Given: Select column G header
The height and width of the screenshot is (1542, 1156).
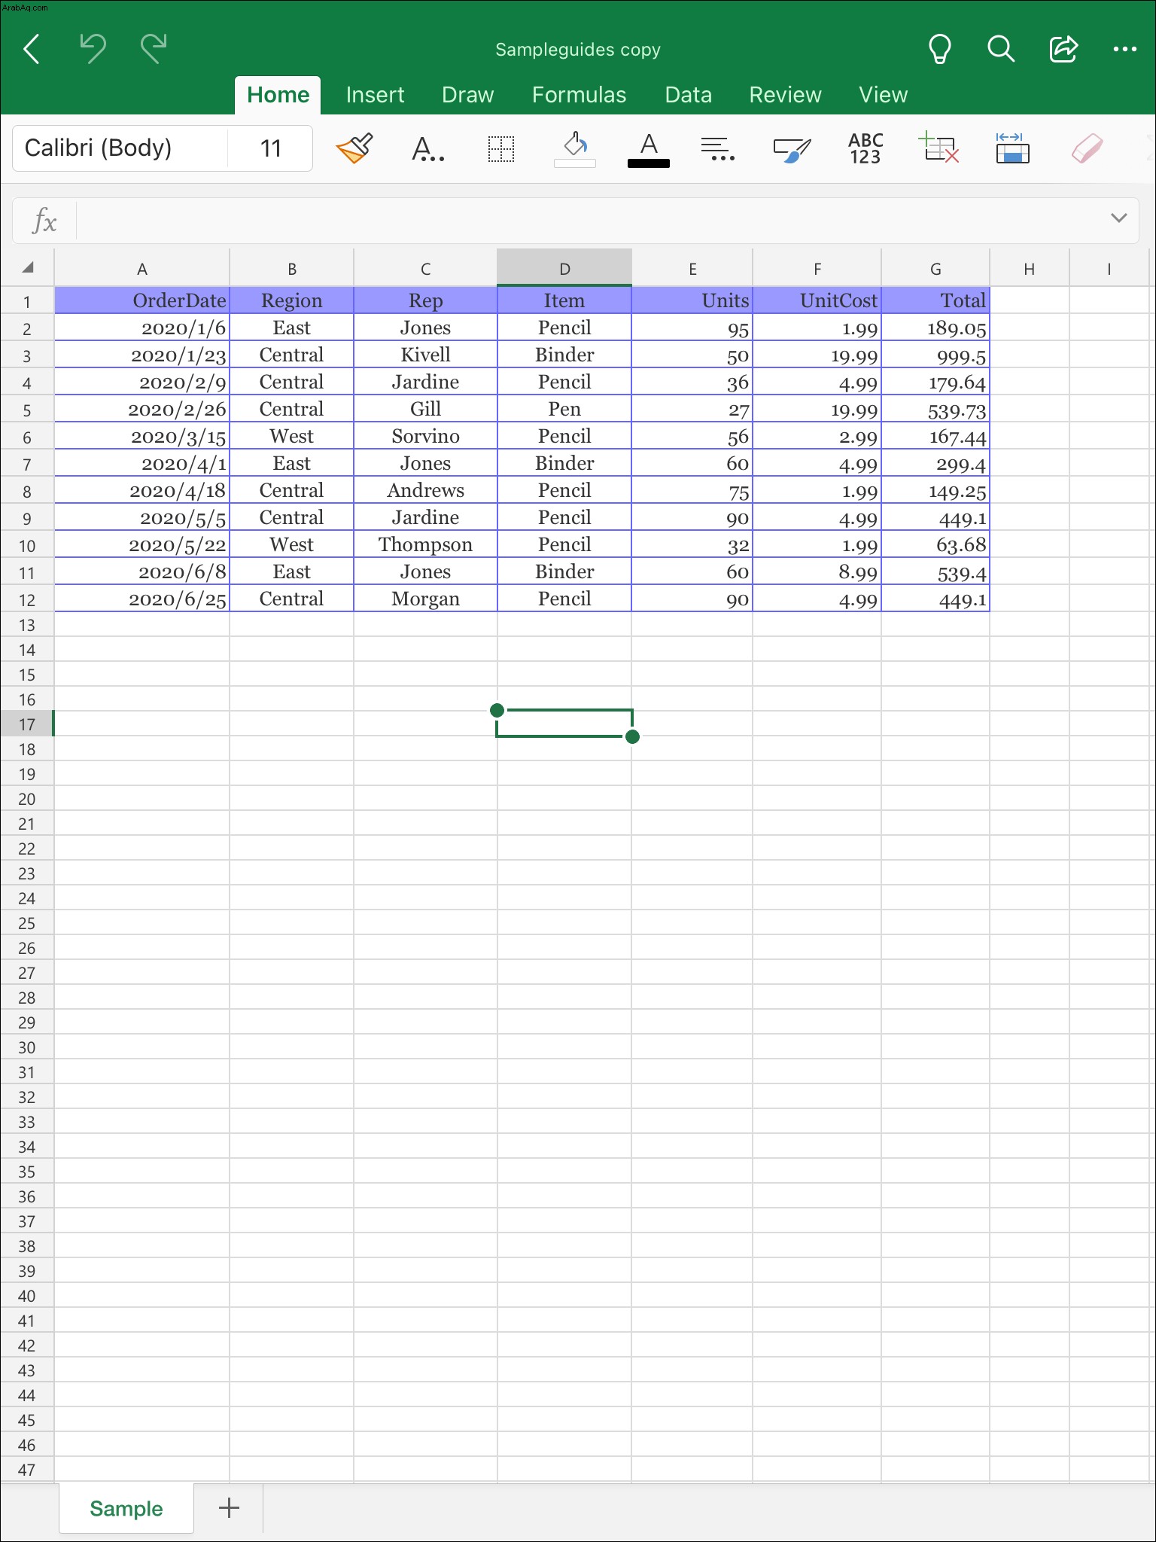Looking at the screenshot, I should click(935, 268).
